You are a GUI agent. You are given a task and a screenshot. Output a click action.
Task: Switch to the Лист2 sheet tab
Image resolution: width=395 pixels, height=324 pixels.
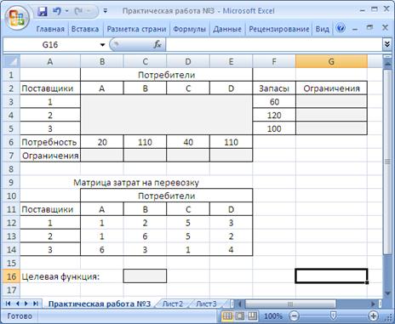(x=173, y=304)
